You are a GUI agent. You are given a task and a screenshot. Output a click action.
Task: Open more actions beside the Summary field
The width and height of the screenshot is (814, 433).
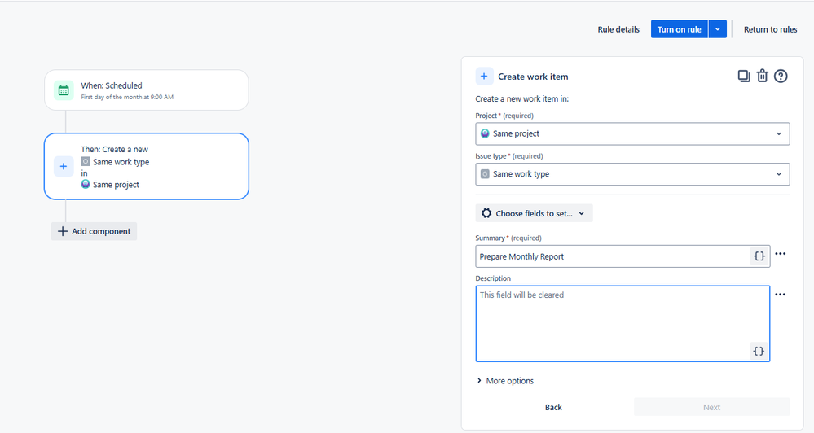coord(781,254)
